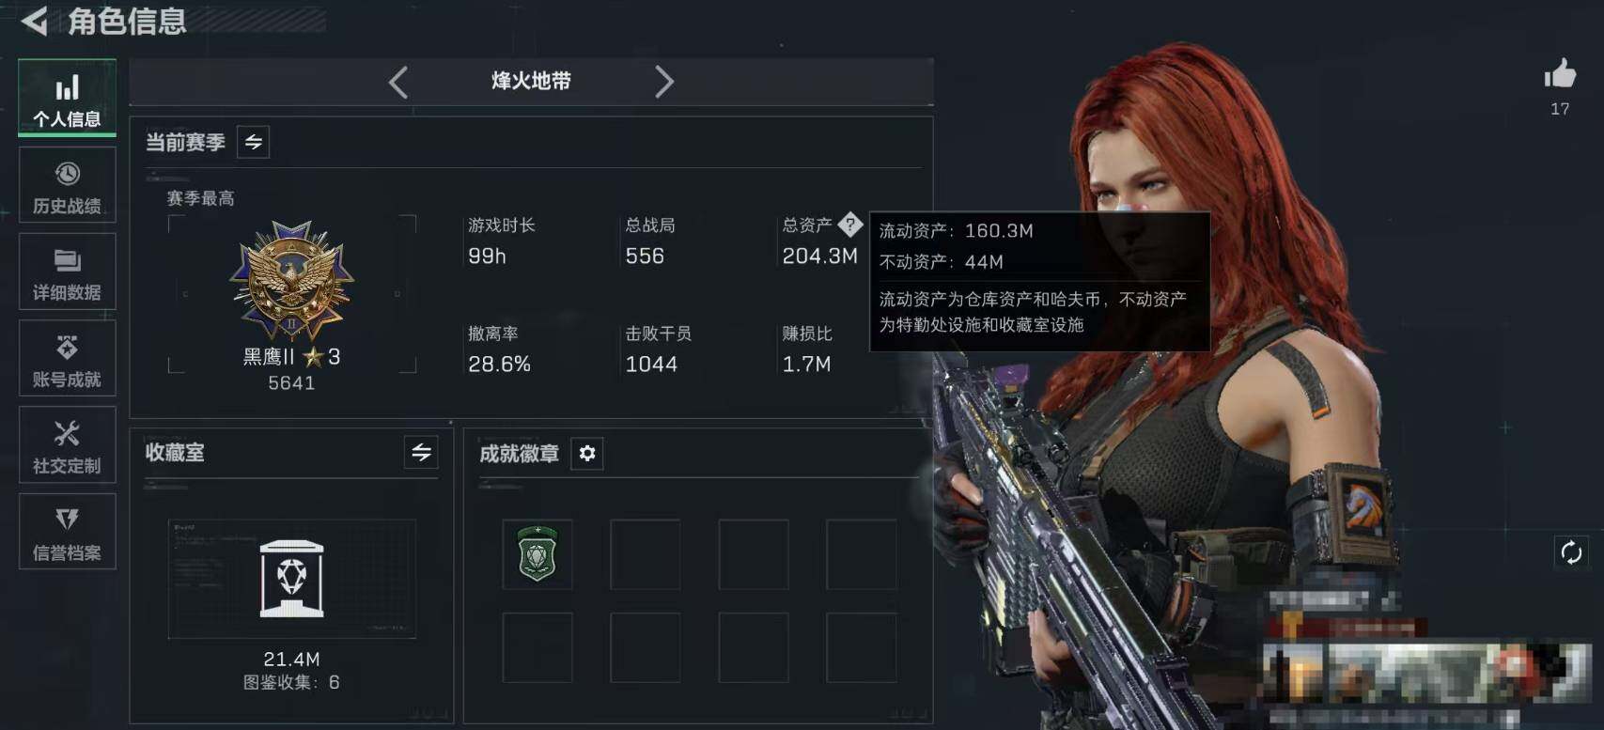Open the 个人信息 sidebar tab

click(67, 97)
